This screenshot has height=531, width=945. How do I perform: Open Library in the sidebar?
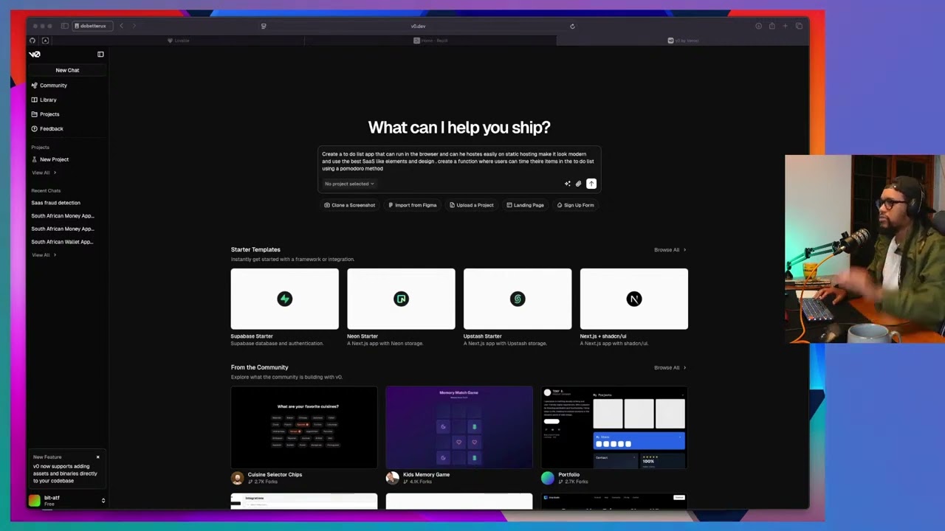point(48,100)
